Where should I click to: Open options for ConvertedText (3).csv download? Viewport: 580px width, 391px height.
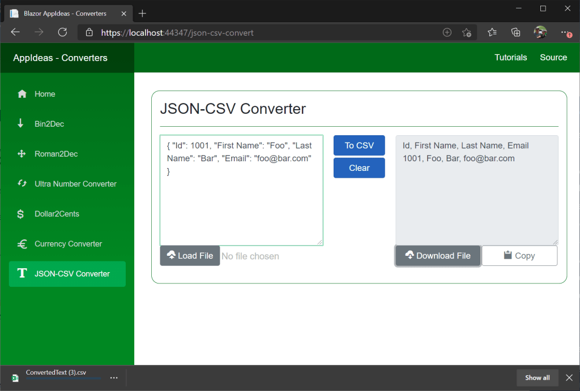(x=114, y=377)
